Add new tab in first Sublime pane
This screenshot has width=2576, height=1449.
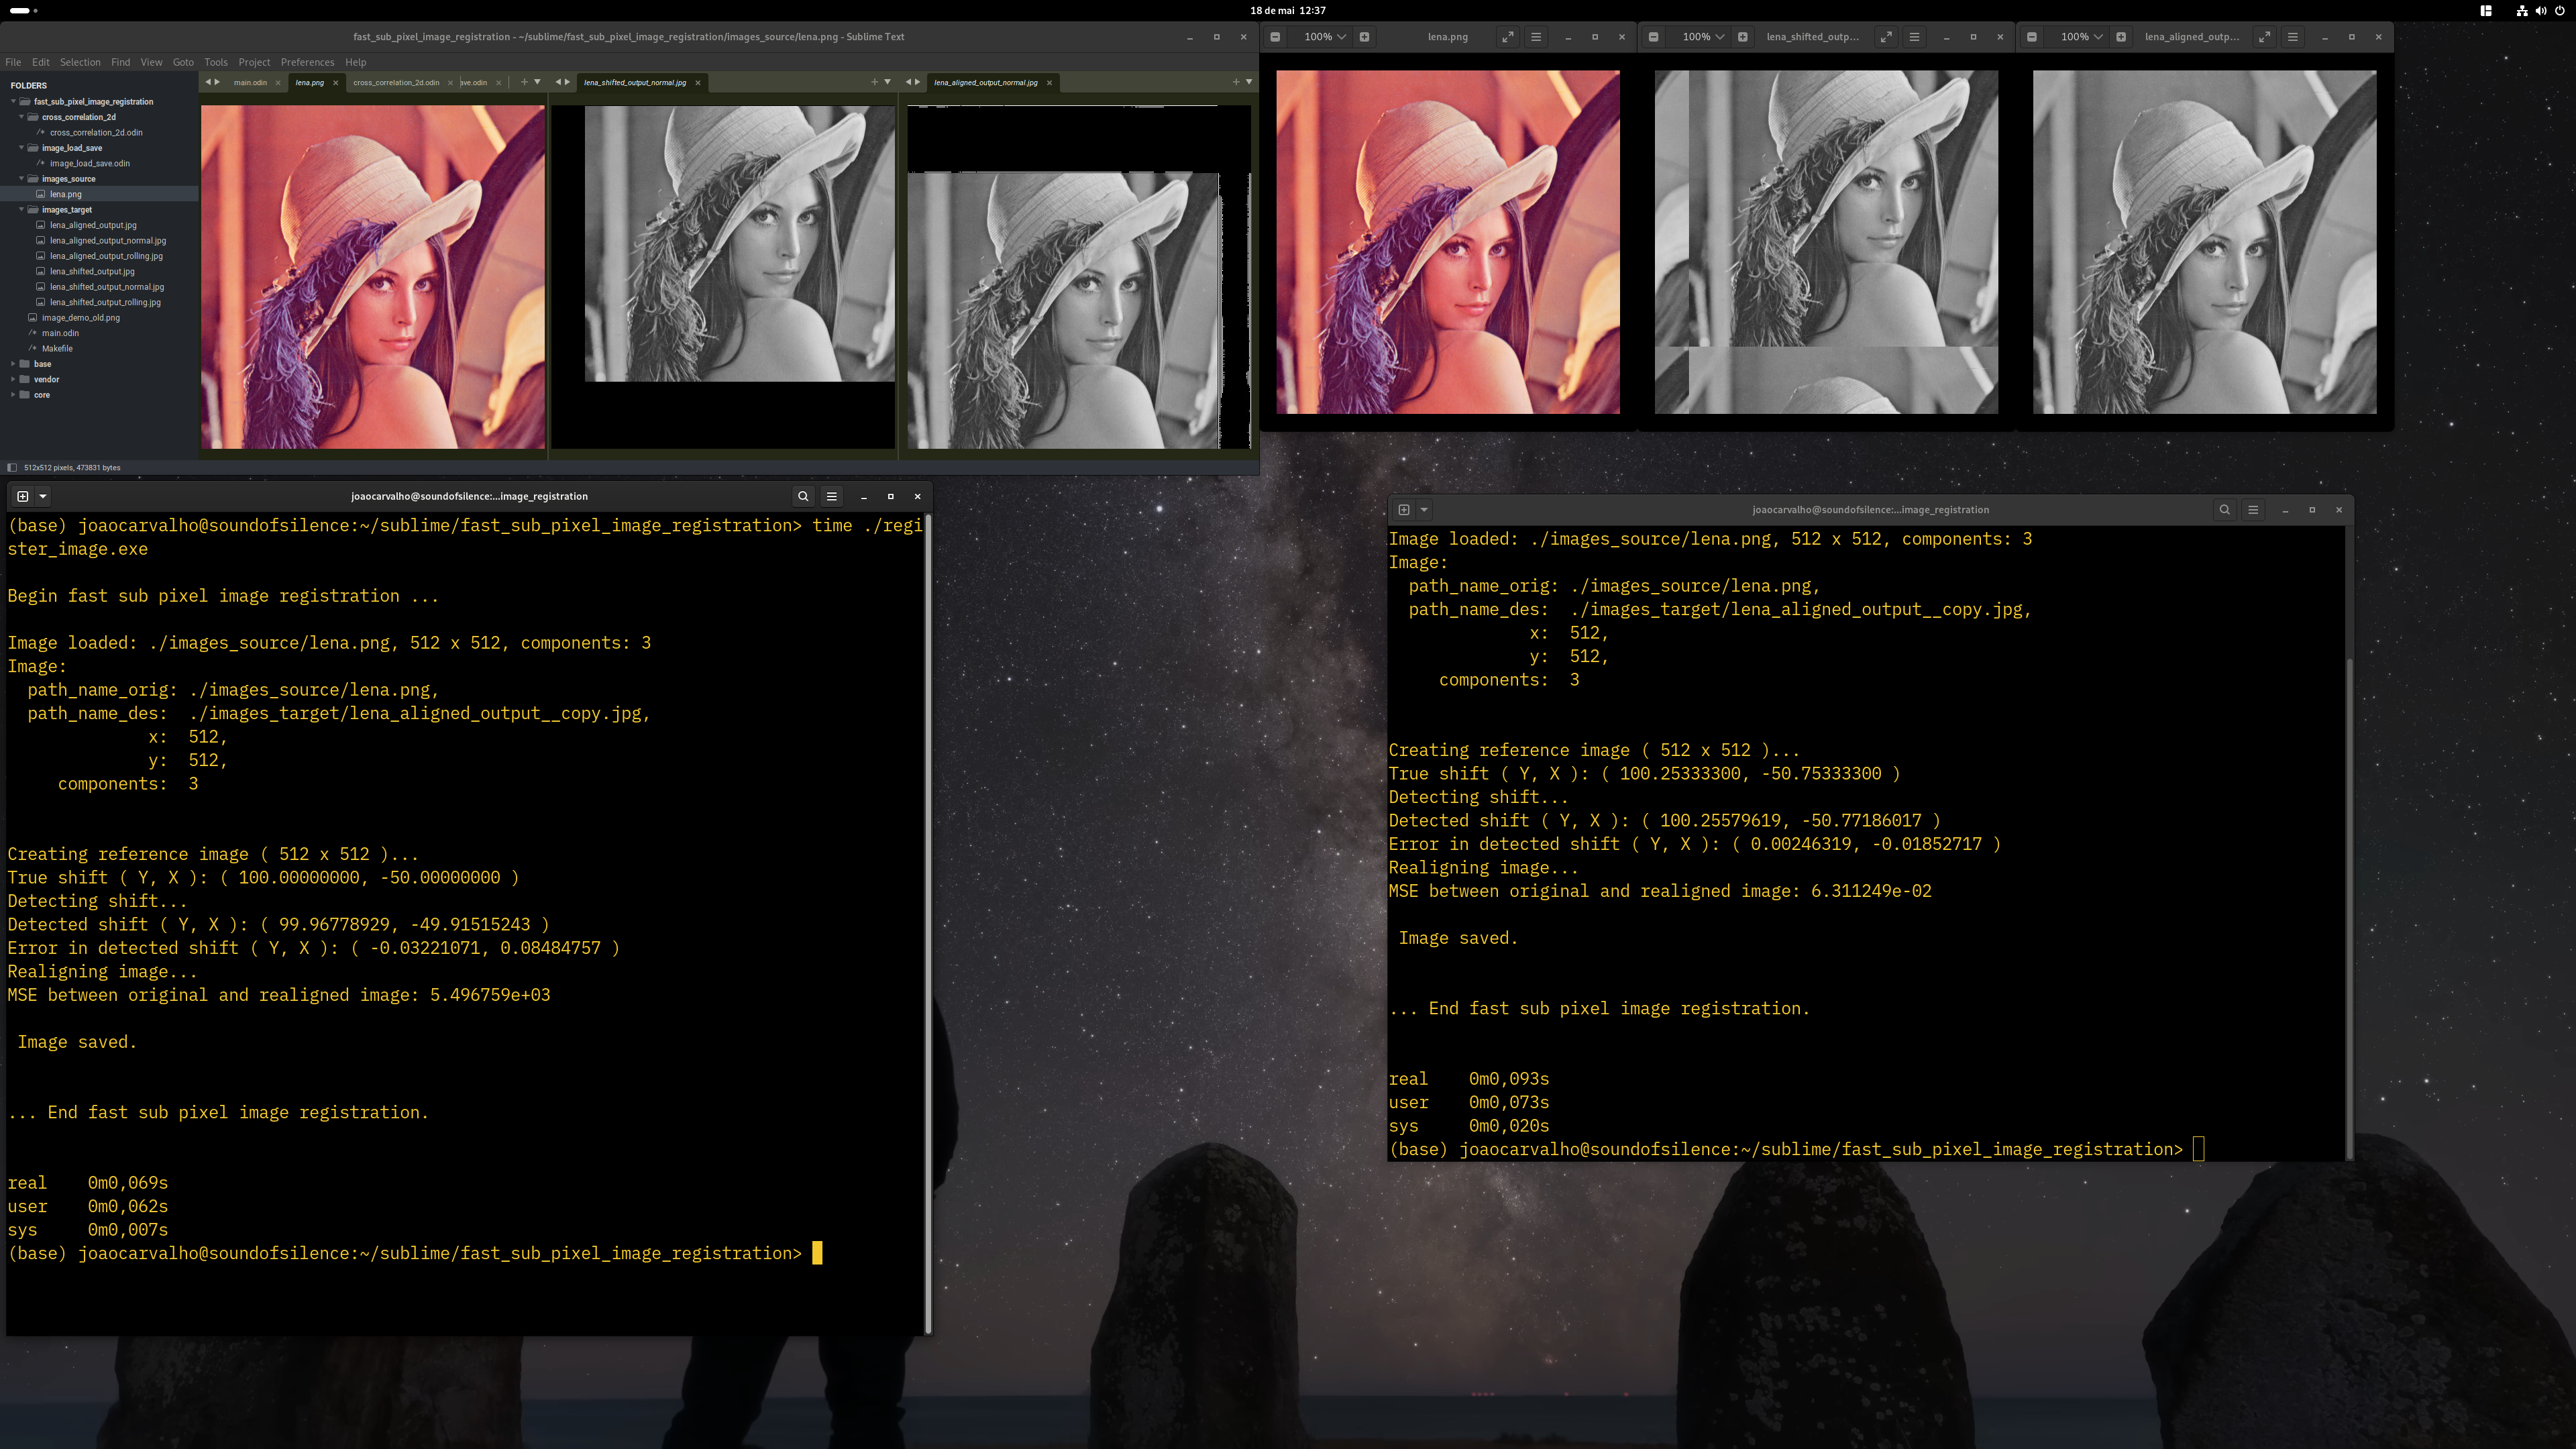(524, 82)
